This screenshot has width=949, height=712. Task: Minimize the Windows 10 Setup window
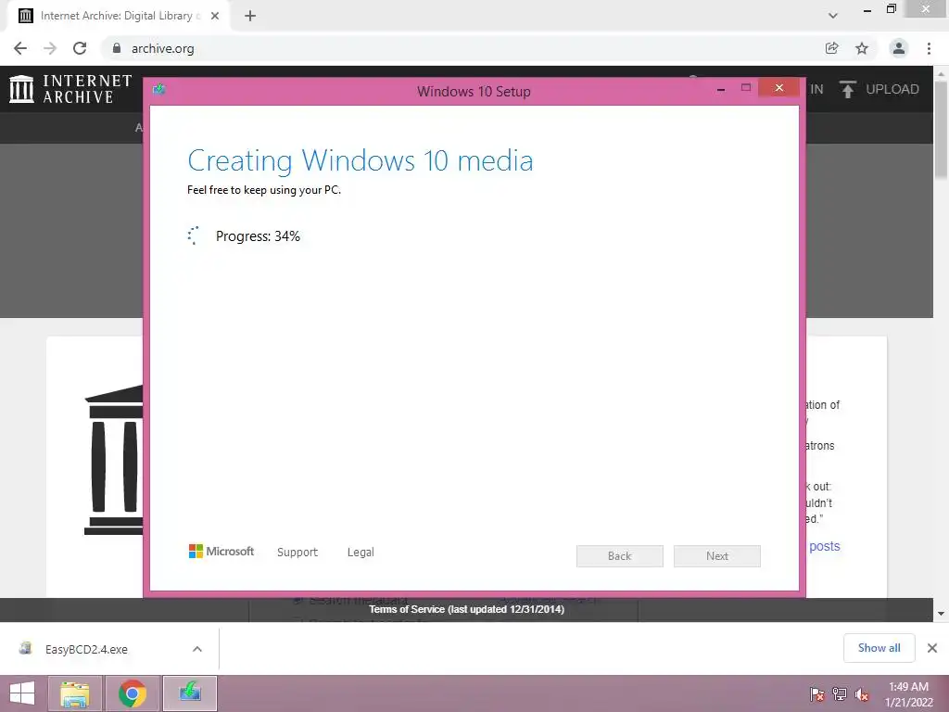point(721,89)
